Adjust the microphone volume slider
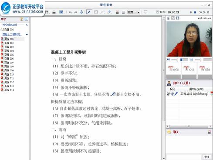213x160 pixels. tap(198, 60)
